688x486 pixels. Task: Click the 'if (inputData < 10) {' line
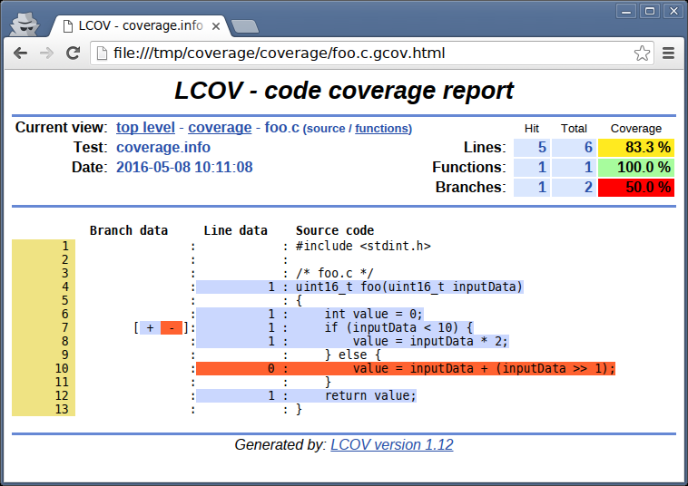tap(398, 328)
